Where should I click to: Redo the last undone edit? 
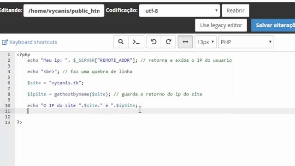coord(168,42)
